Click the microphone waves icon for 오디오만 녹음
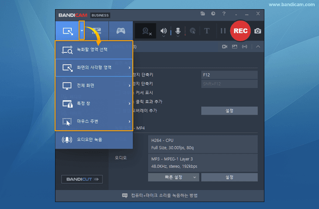The image size is (319, 209). pyautogui.click(x=67, y=140)
